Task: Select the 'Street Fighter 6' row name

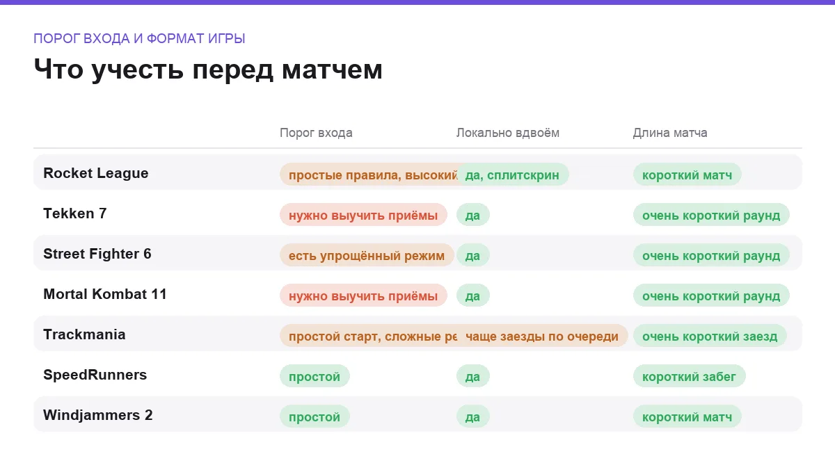Action: [97, 254]
